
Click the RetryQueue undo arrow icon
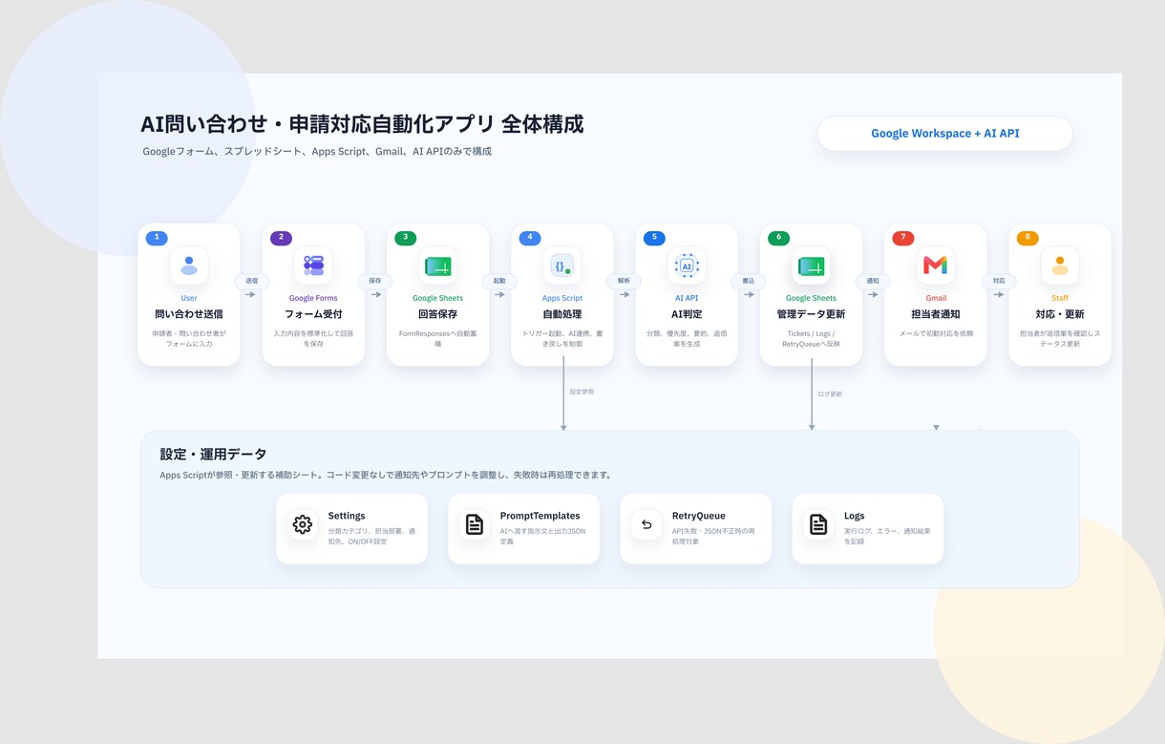[646, 524]
